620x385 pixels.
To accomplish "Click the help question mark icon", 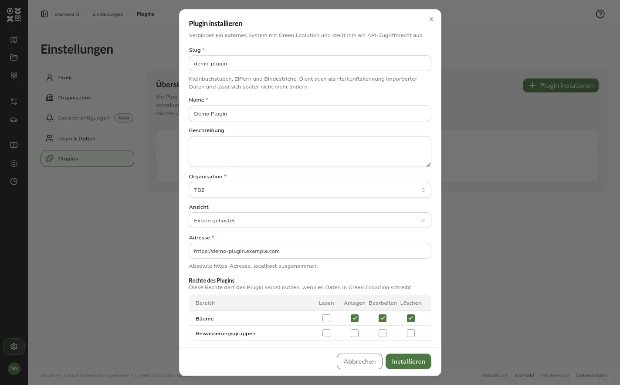I will [600, 14].
